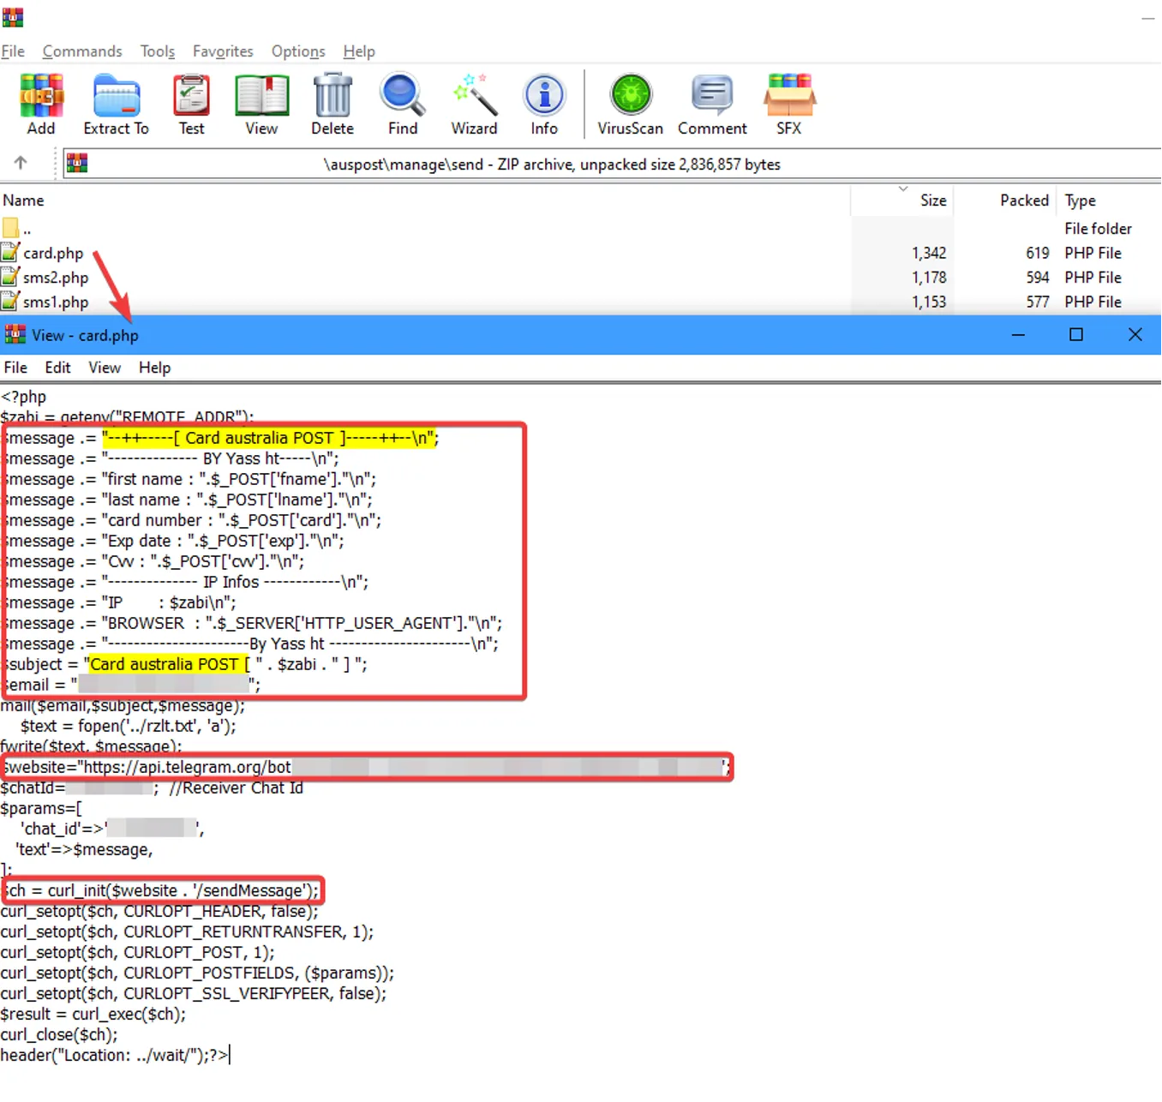1162x1102 pixels.
Task: Select the sms1.php file icon
Action: tap(10, 302)
